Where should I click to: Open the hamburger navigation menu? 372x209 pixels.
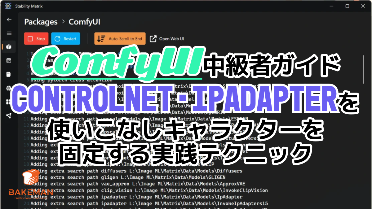click(x=9, y=33)
